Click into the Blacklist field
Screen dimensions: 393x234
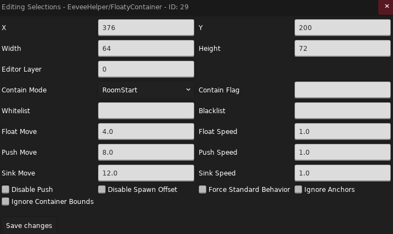click(343, 110)
